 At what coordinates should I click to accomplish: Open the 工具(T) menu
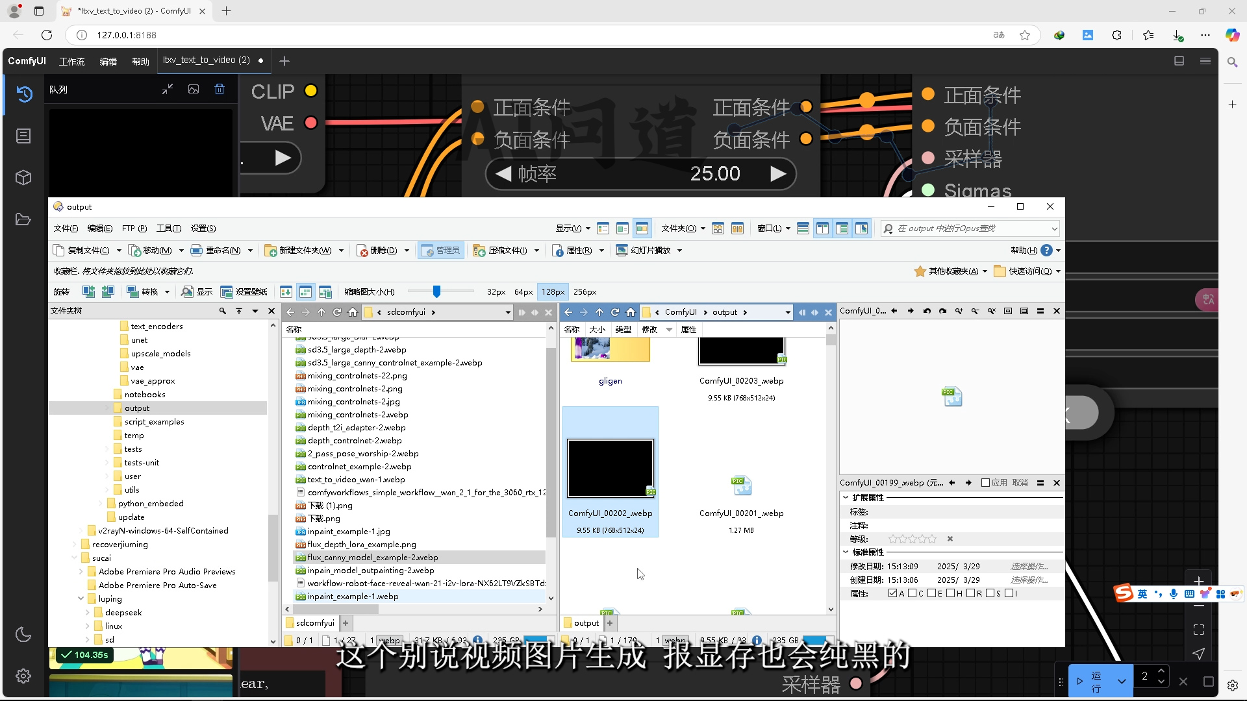tap(168, 228)
